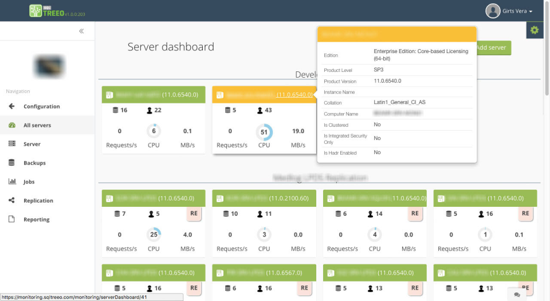Click the Configuration back arrow icon
The width and height of the screenshot is (550, 301).
[x=11, y=106]
